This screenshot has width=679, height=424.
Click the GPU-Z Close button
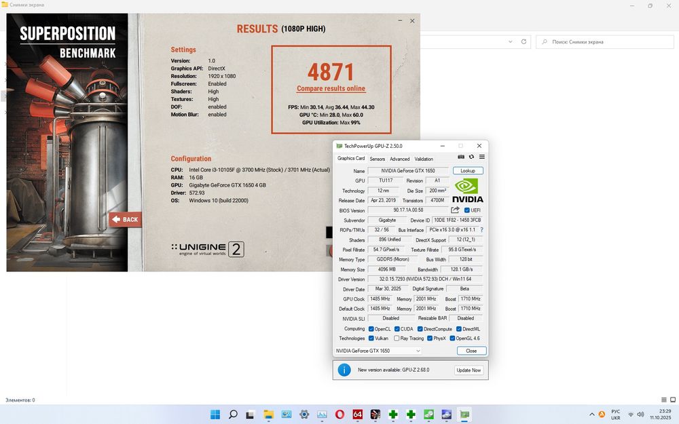point(471,351)
